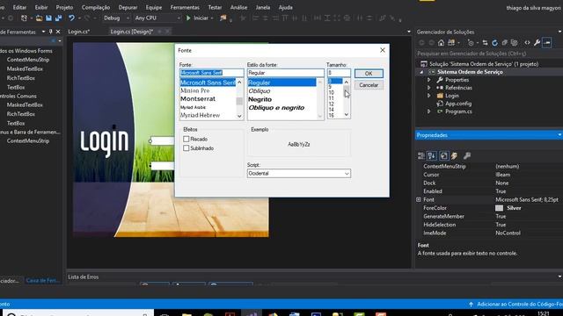Click OK in Fonte dialog
The height and width of the screenshot is (316, 563).
click(369, 74)
